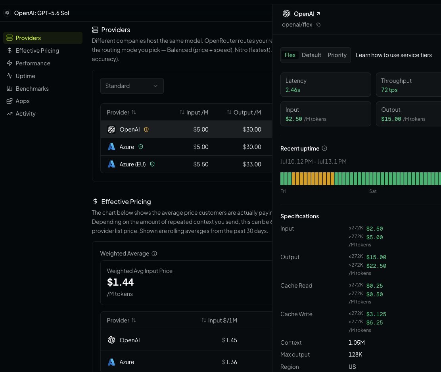Open Learn how to use service tiers
Image resolution: width=441 pixels, height=372 pixels.
point(393,55)
